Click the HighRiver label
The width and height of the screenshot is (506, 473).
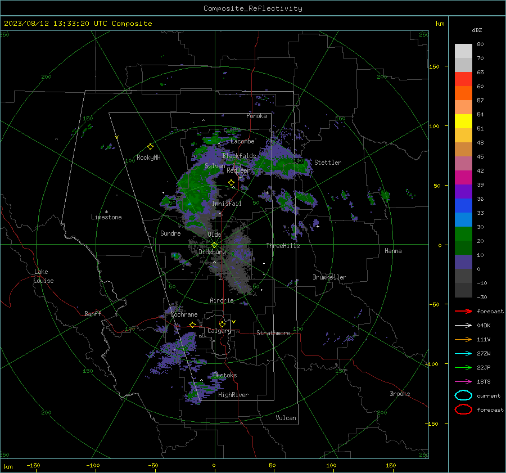tap(233, 395)
